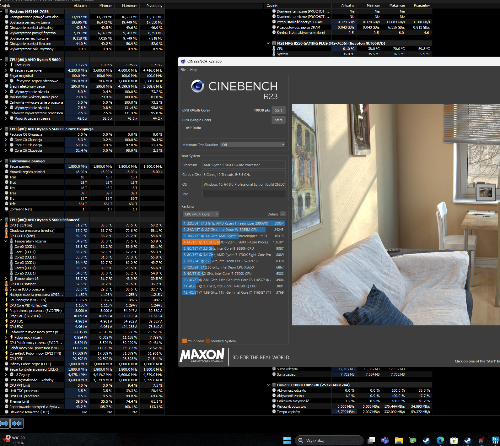Collapse the Temperatury rdzenia subtree

6,241
